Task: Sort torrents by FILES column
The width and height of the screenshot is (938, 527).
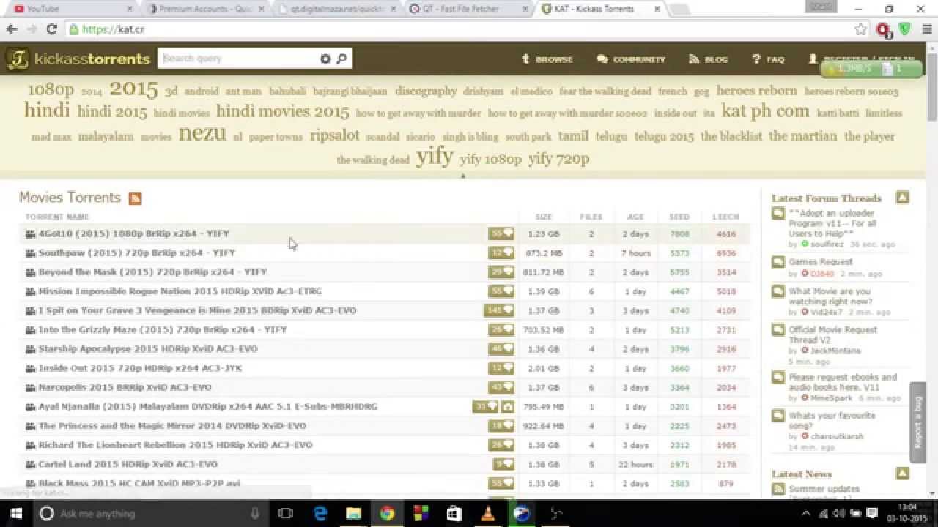Action: [591, 217]
